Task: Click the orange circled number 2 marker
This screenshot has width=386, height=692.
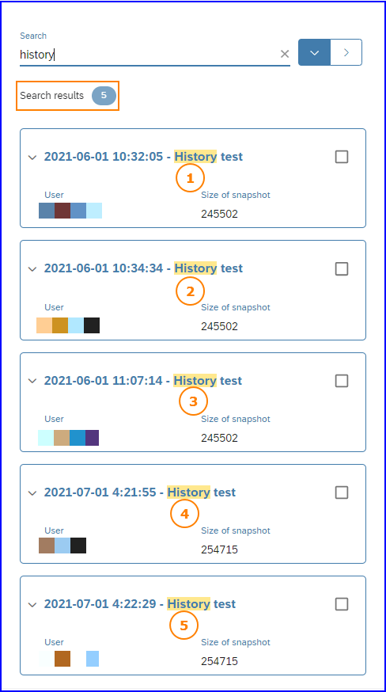Action: [x=190, y=291]
